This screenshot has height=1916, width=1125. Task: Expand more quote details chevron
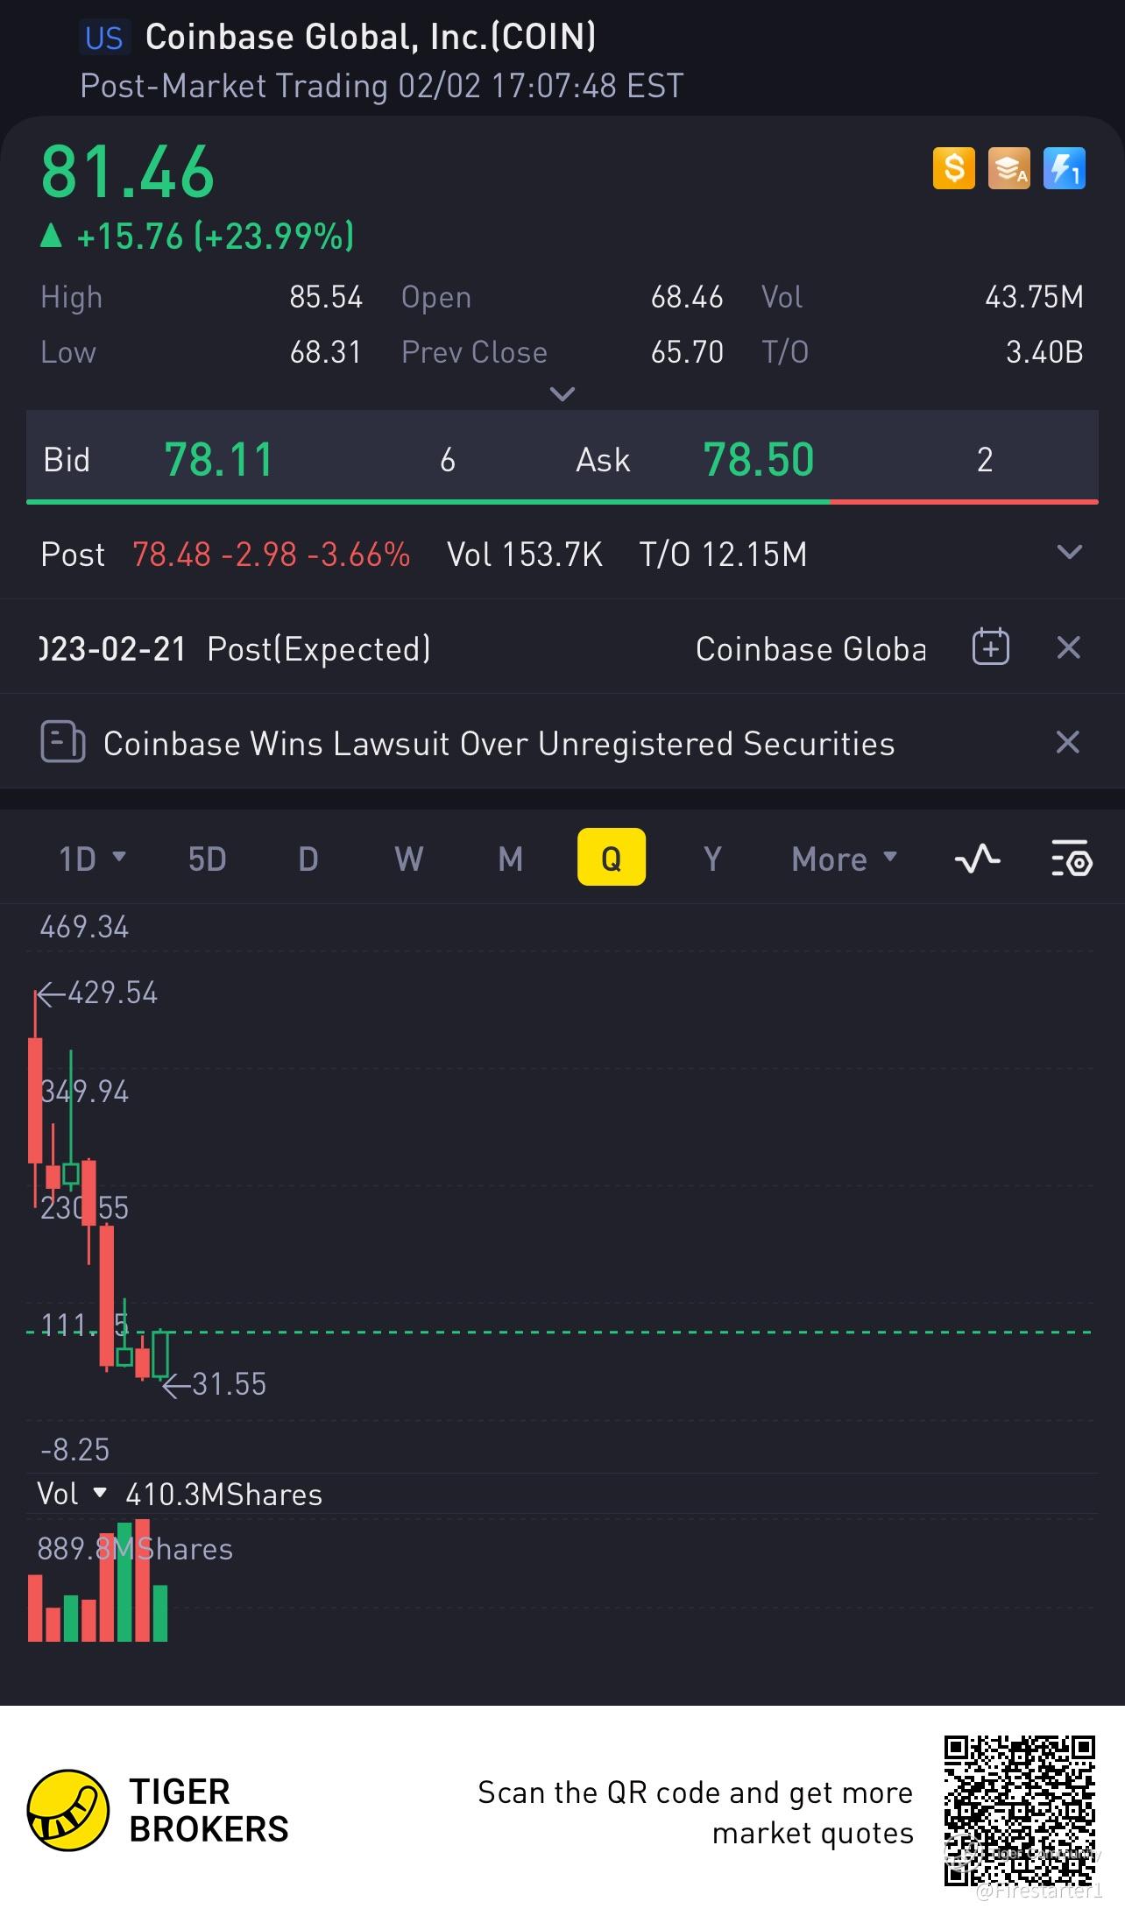(562, 394)
